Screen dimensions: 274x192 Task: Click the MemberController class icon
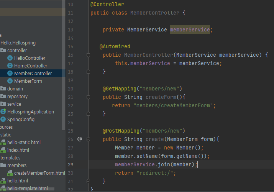coord(10,73)
